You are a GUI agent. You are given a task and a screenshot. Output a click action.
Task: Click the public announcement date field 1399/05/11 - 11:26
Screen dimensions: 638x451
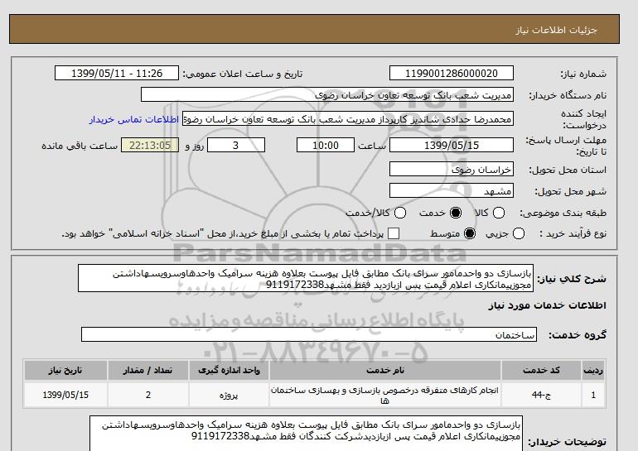pyautogui.click(x=117, y=74)
